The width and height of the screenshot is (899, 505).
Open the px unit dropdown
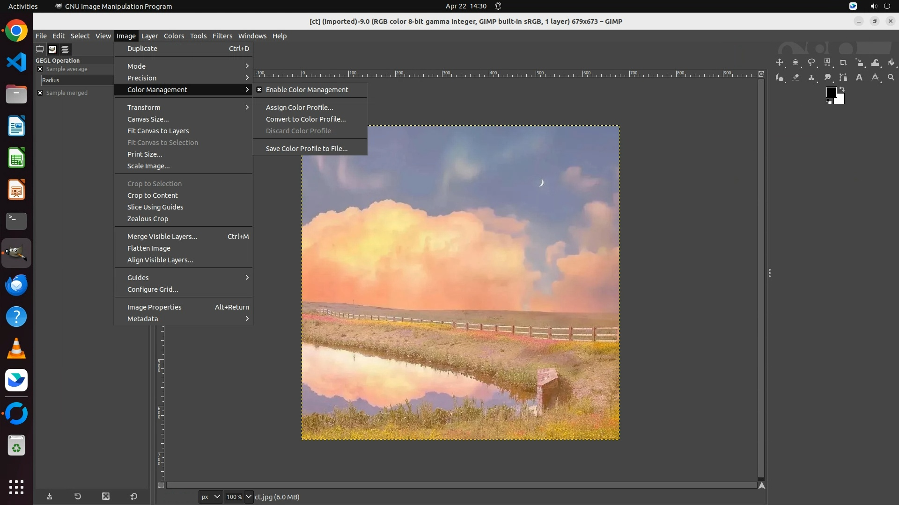(x=211, y=497)
